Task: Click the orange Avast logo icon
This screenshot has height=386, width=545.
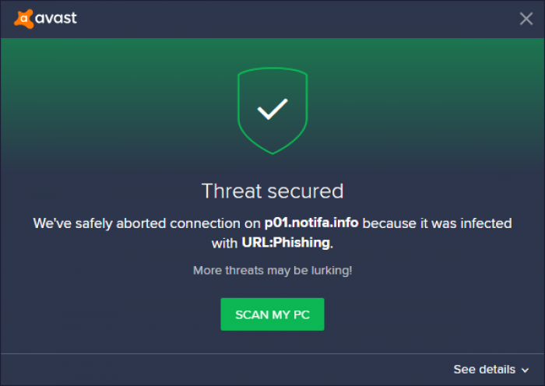Action: tap(23, 19)
